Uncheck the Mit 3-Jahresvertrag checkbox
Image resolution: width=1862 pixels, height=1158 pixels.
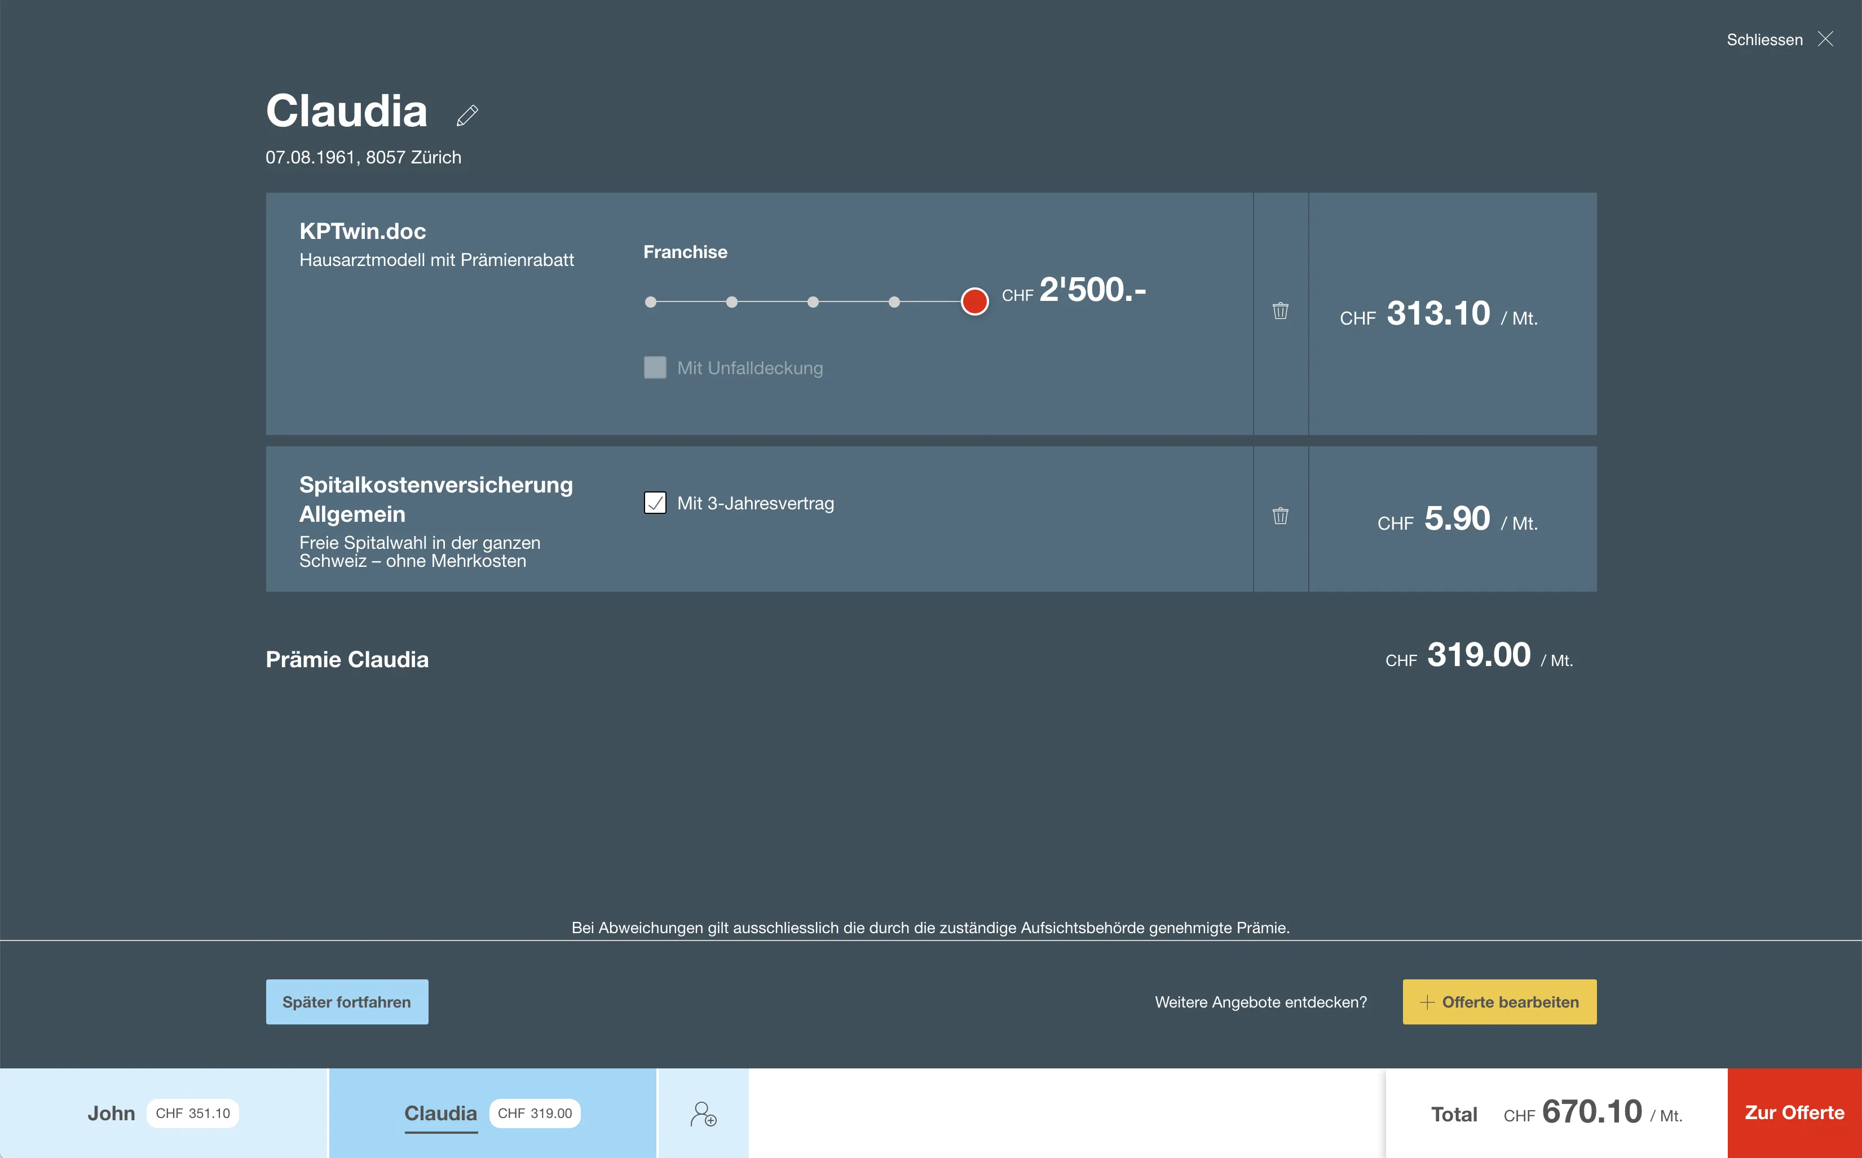coord(655,503)
